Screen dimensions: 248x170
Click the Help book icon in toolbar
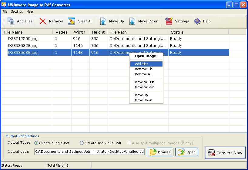(x=197, y=21)
